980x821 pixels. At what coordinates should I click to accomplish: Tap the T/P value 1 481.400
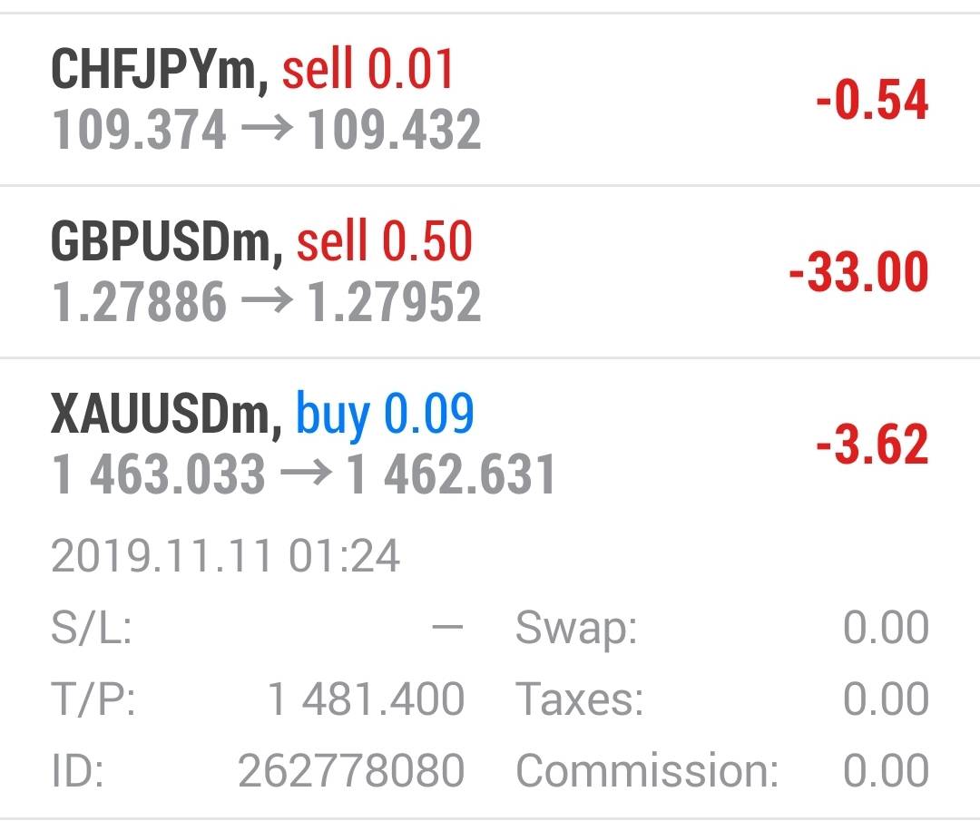click(366, 699)
